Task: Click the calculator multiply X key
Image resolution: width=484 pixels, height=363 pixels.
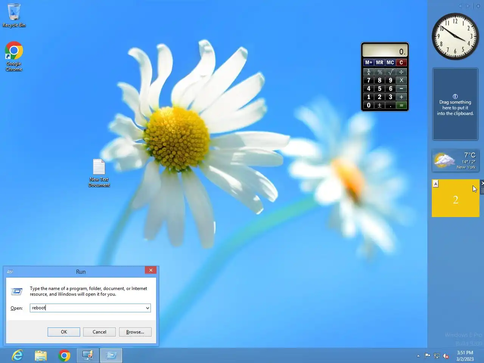Action: (401, 80)
